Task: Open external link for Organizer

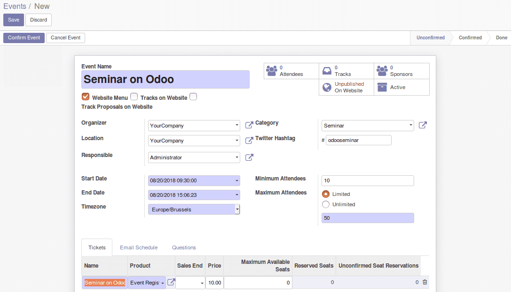Action: [x=249, y=125]
